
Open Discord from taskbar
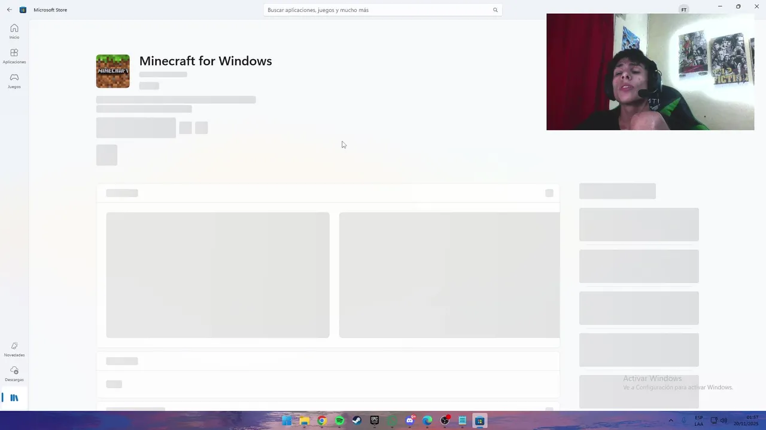point(410,421)
